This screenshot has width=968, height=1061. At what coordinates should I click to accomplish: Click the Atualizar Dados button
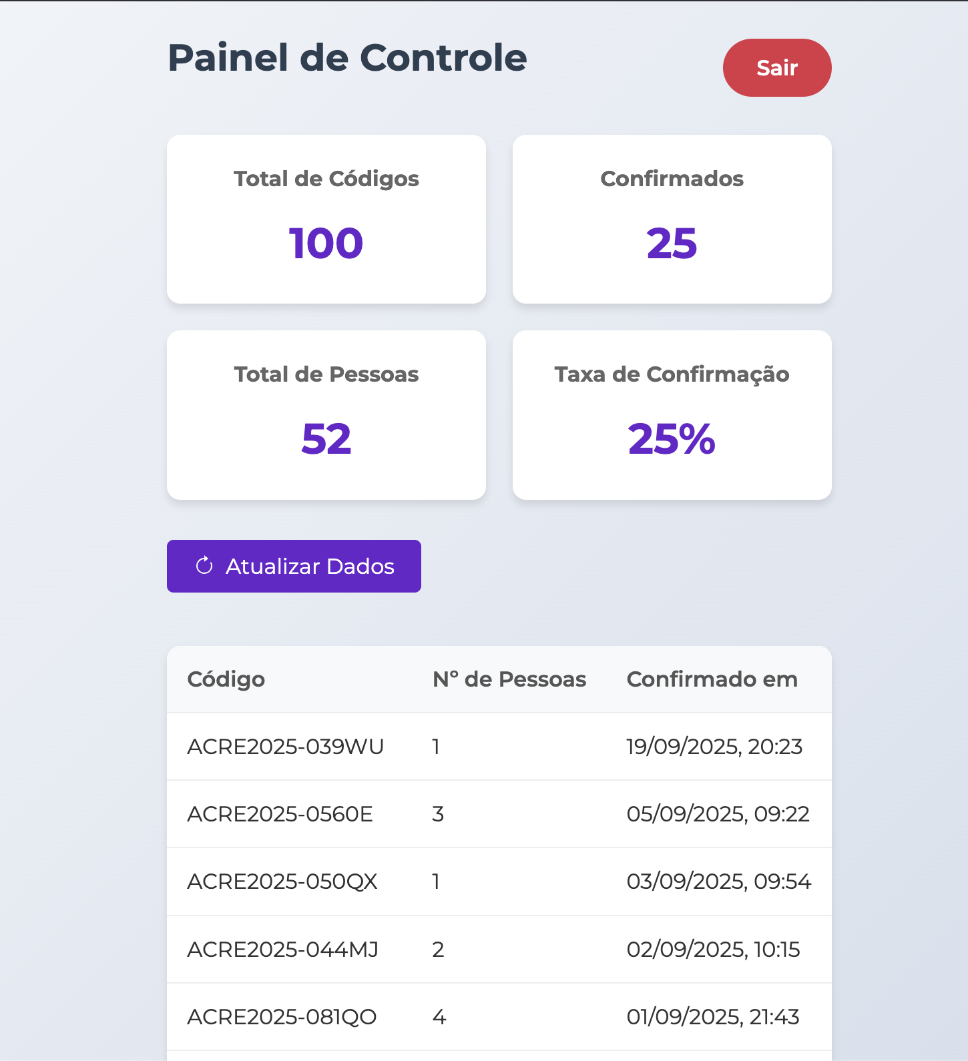(x=294, y=566)
